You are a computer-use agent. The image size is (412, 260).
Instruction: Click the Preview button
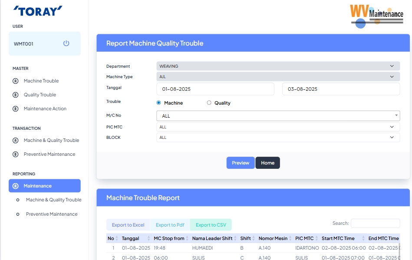point(241,163)
